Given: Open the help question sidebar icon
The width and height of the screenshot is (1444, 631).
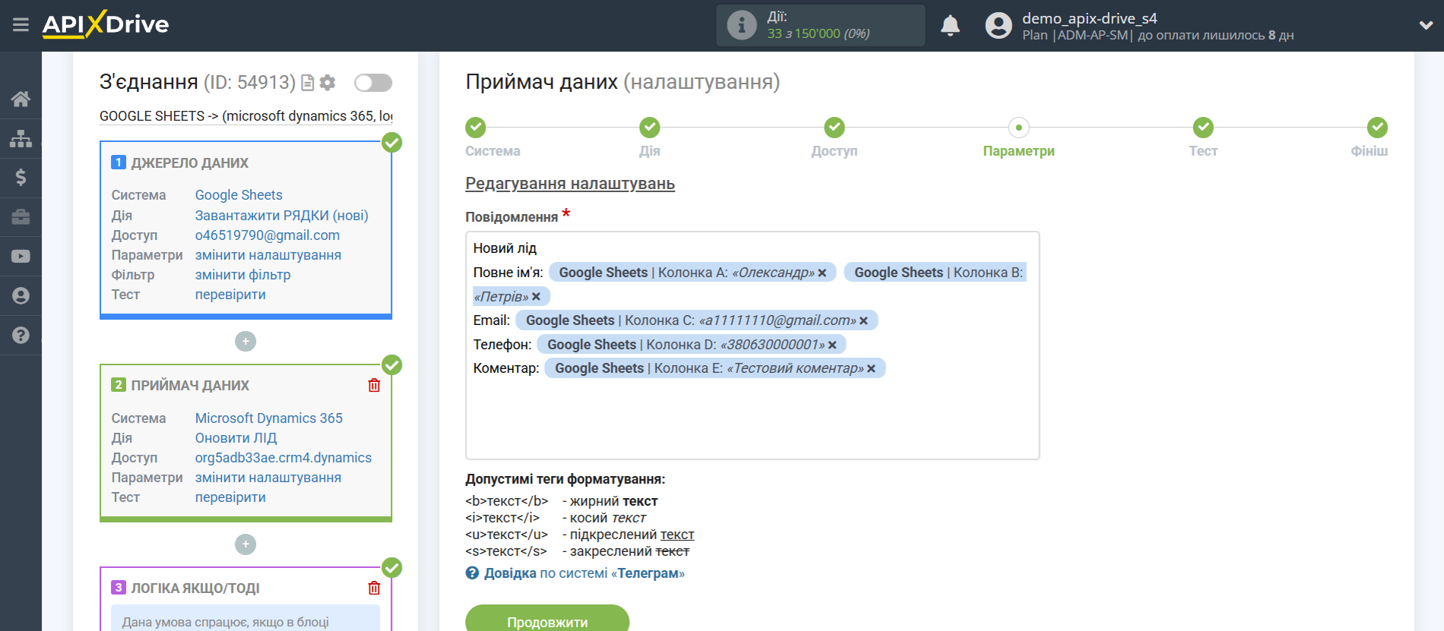Looking at the screenshot, I should tap(21, 335).
